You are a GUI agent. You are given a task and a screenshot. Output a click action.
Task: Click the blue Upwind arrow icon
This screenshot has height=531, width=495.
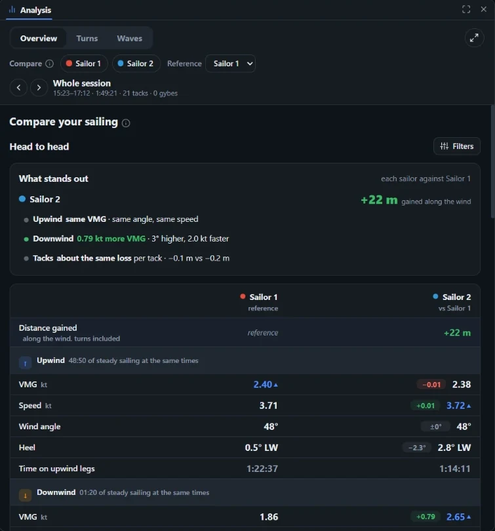click(x=25, y=363)
